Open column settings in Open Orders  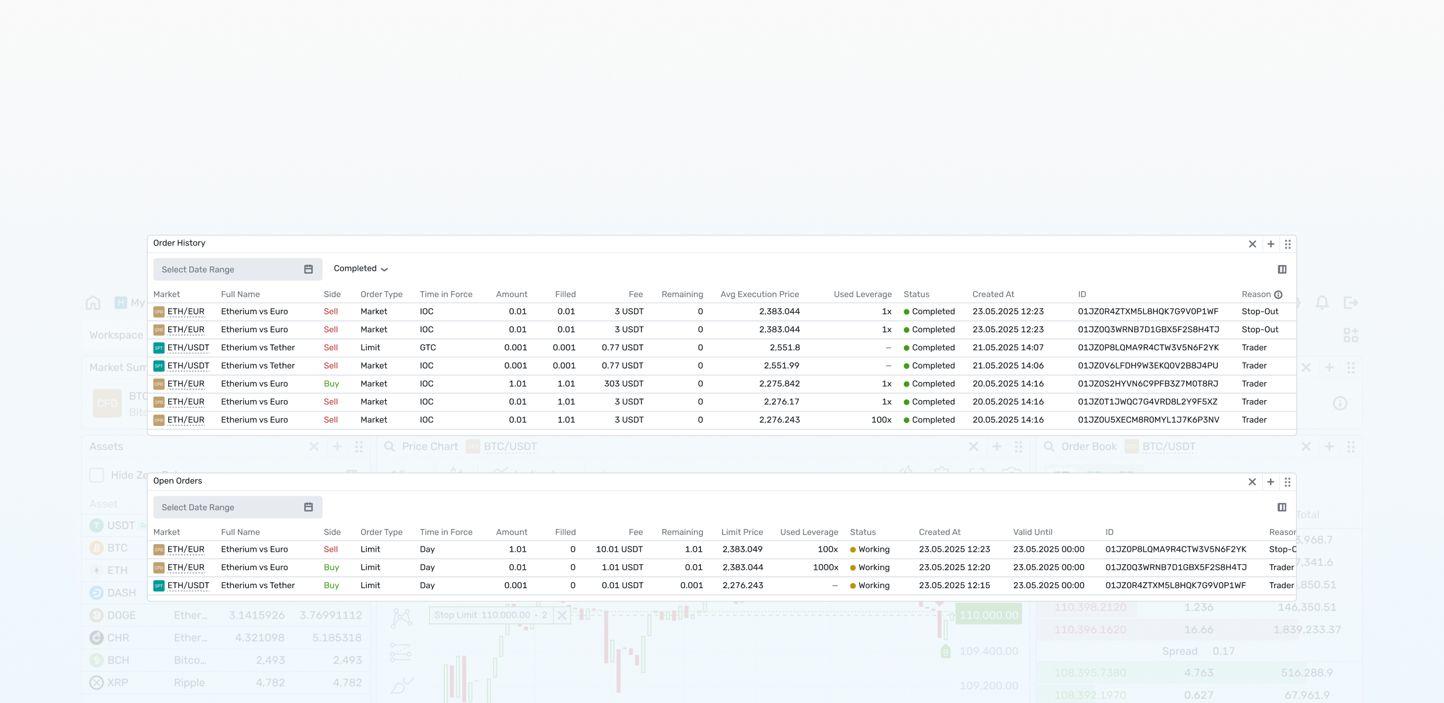point(1282,507)
